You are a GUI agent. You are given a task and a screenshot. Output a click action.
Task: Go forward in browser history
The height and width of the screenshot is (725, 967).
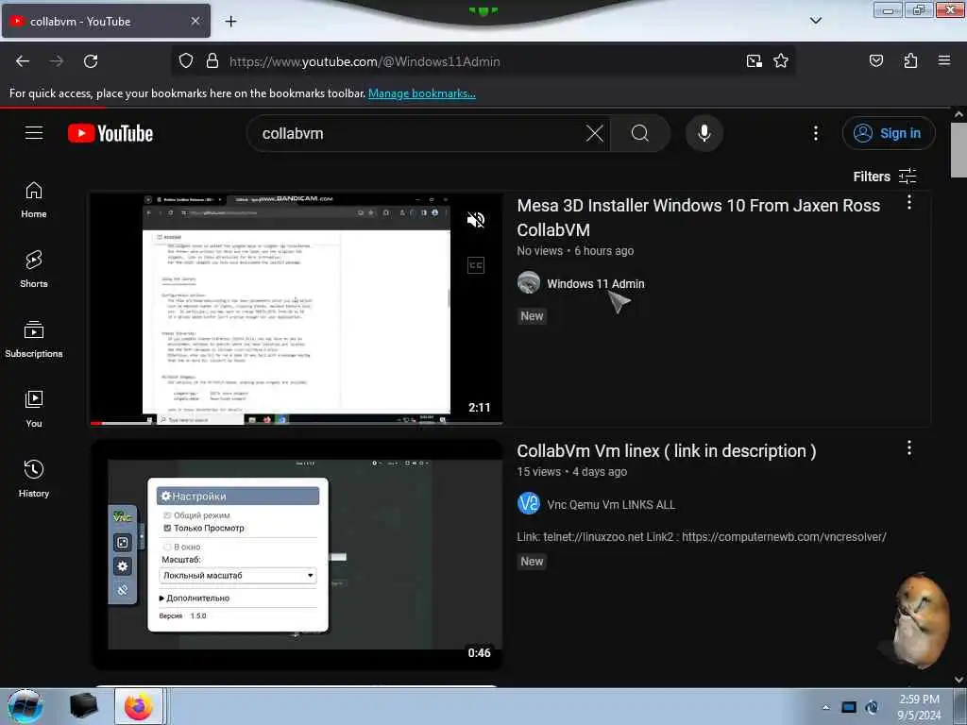click(57, 61)
